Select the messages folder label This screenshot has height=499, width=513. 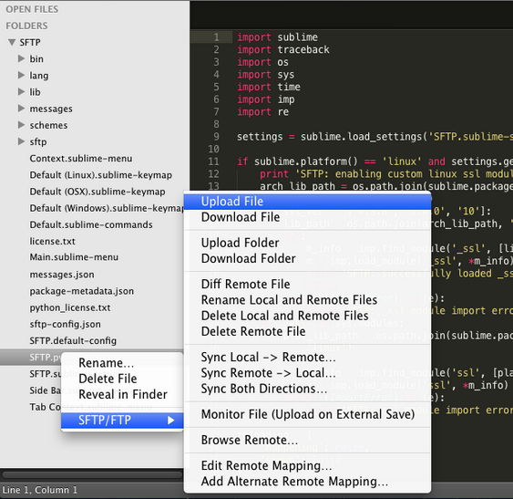[x=51, y=109]
